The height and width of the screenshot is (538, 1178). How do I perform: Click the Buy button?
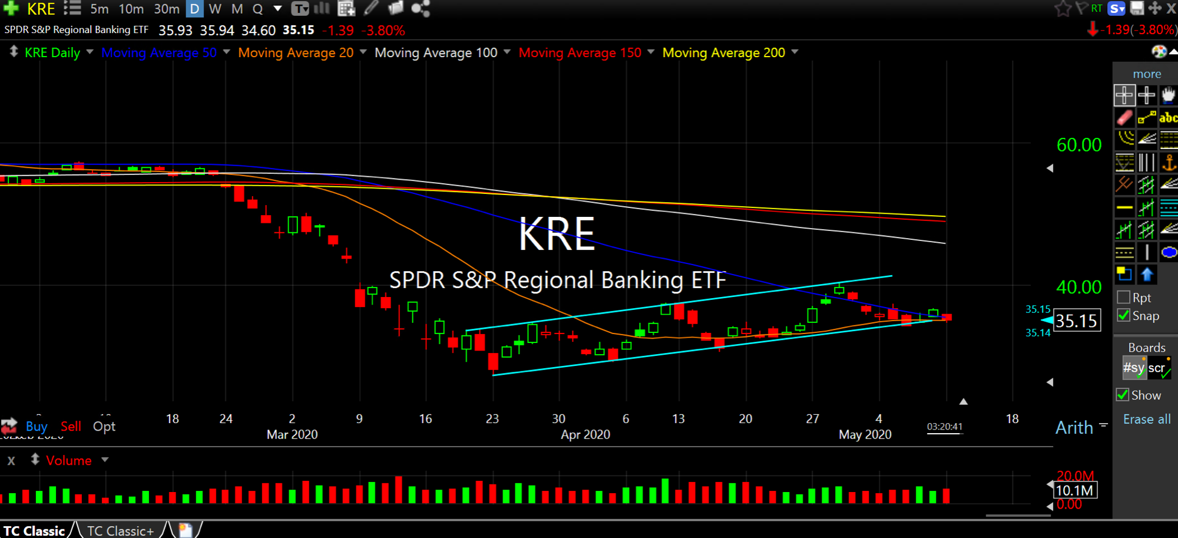(36, 426)
